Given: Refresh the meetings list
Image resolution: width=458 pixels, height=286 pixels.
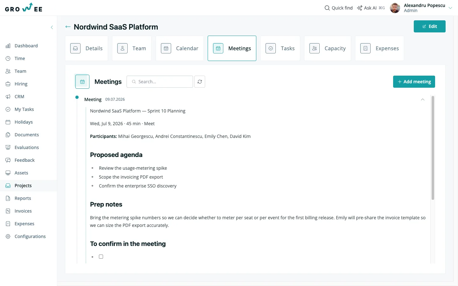Looking at the screenshot, I should (200, 82).
